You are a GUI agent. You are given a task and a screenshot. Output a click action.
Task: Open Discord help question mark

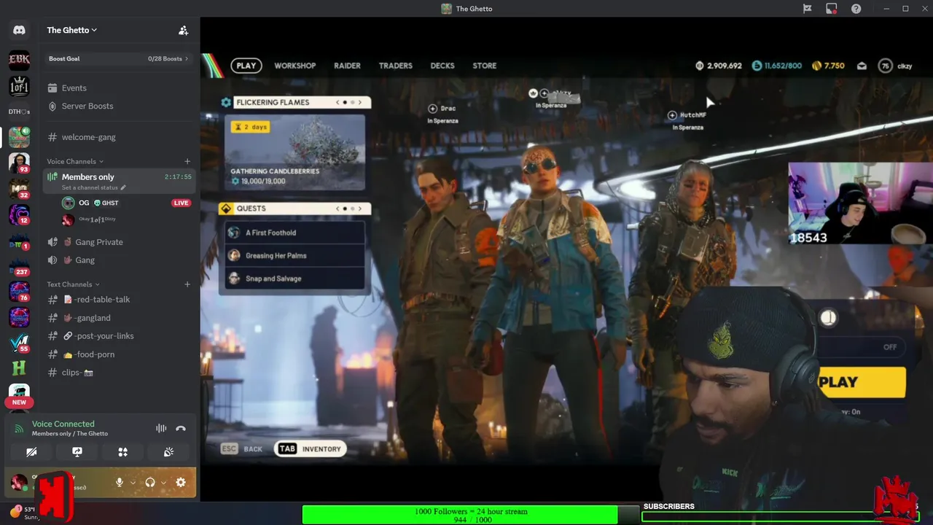pos(856,9)
